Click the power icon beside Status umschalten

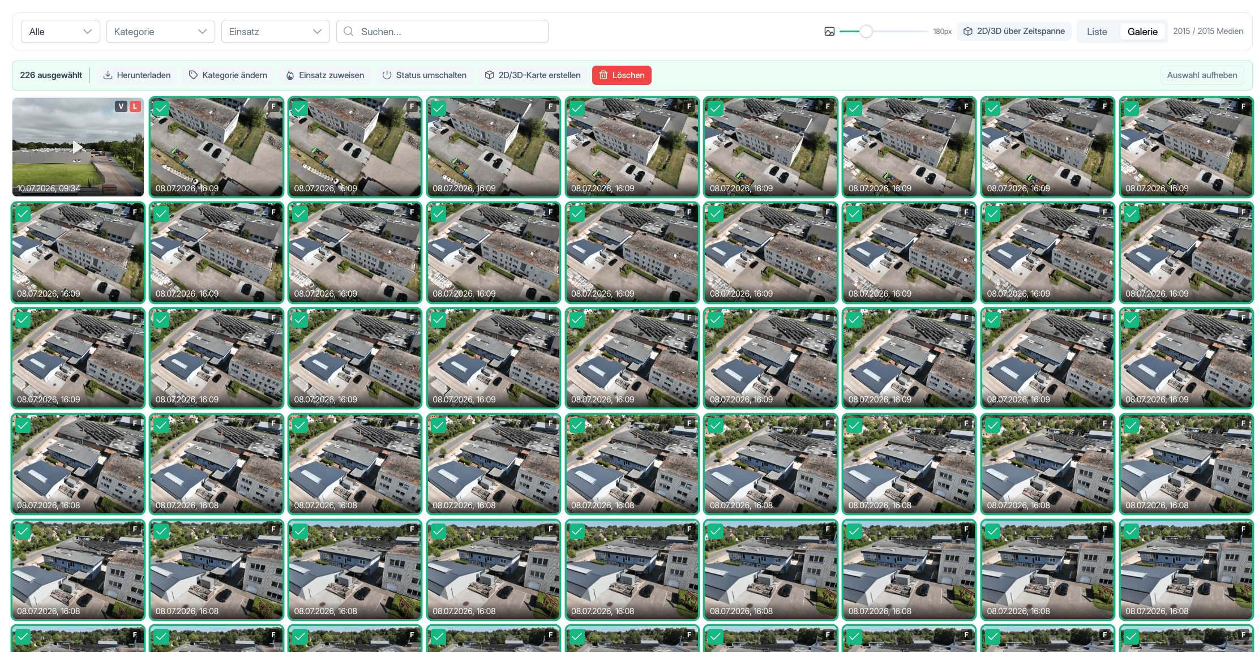coord(387,75)
